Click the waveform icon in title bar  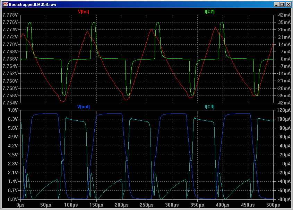click(5, 4)
